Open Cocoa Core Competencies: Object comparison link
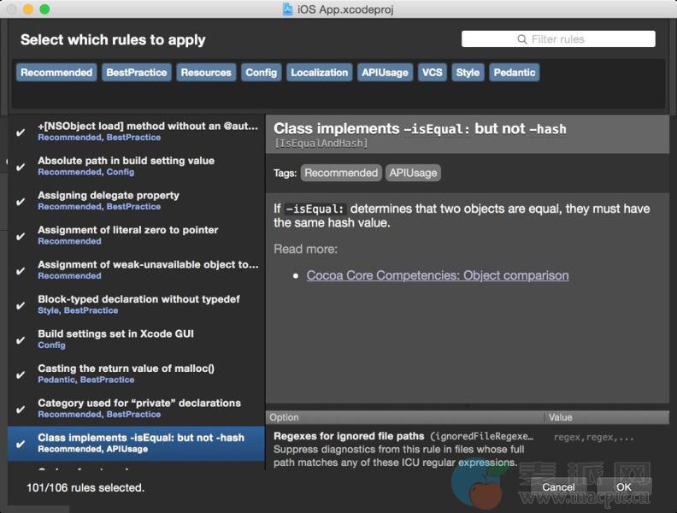This screenshot has height=513, width=677. [x=437, y=275]
